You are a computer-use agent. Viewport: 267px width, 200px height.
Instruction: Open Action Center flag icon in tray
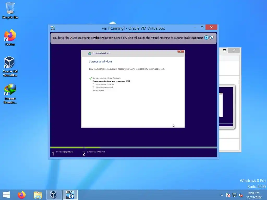click(228, 195)
